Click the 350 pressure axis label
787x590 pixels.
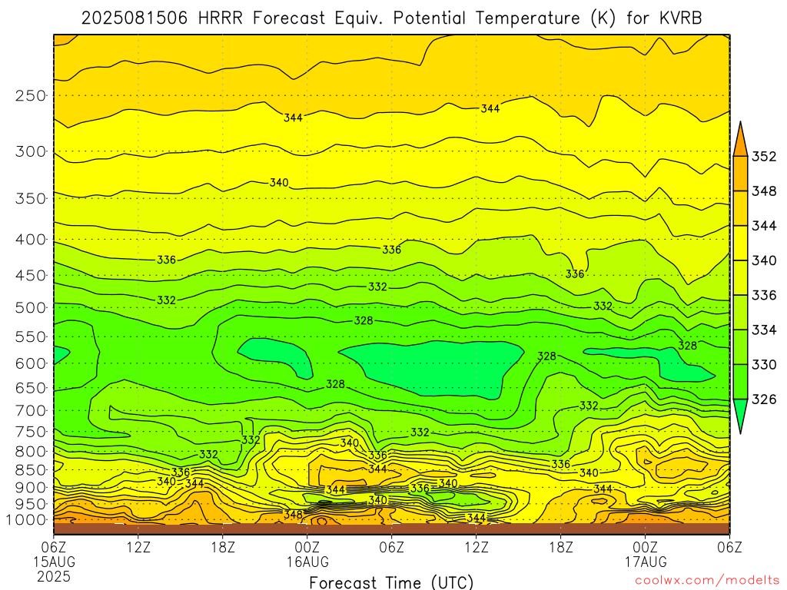pos(31,199)
